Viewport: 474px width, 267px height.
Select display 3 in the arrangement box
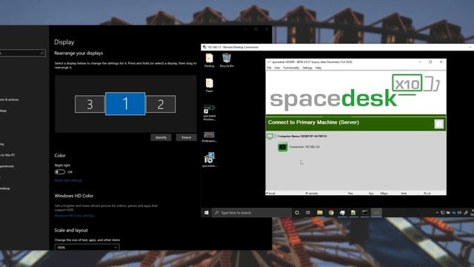pyautogui.click(x=90, y=104)
